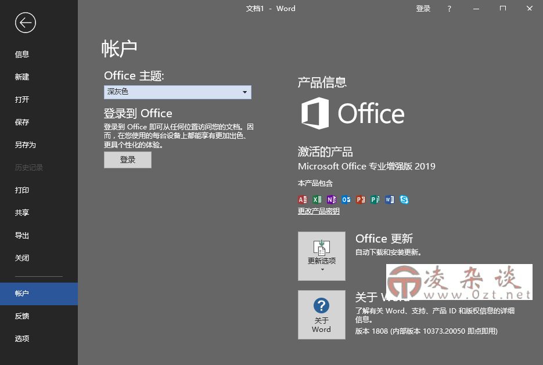Click the text Microsoft Office 专业增强版 2019

pyautogui.click(x=366, y=167)
